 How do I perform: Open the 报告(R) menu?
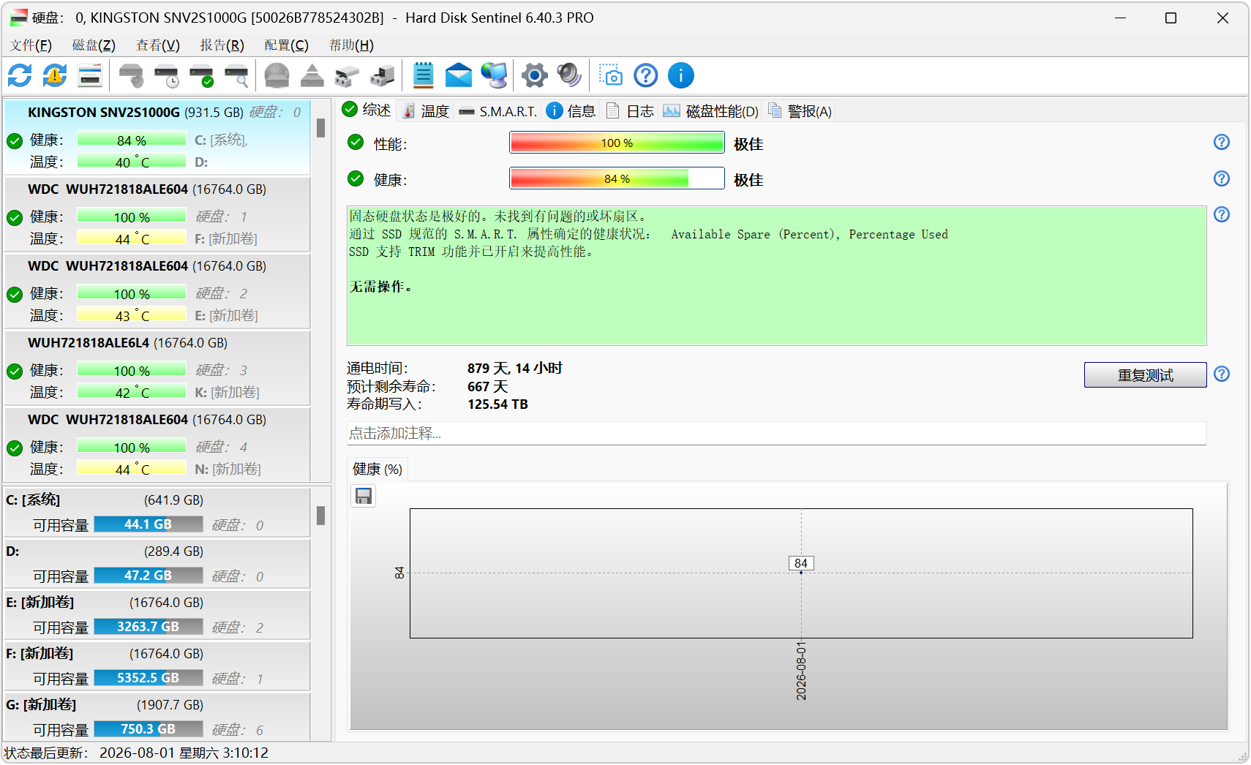point(222,45)
